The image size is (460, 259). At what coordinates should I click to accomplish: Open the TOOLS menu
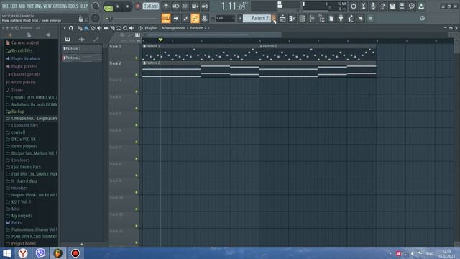click(x=73, y=6)
